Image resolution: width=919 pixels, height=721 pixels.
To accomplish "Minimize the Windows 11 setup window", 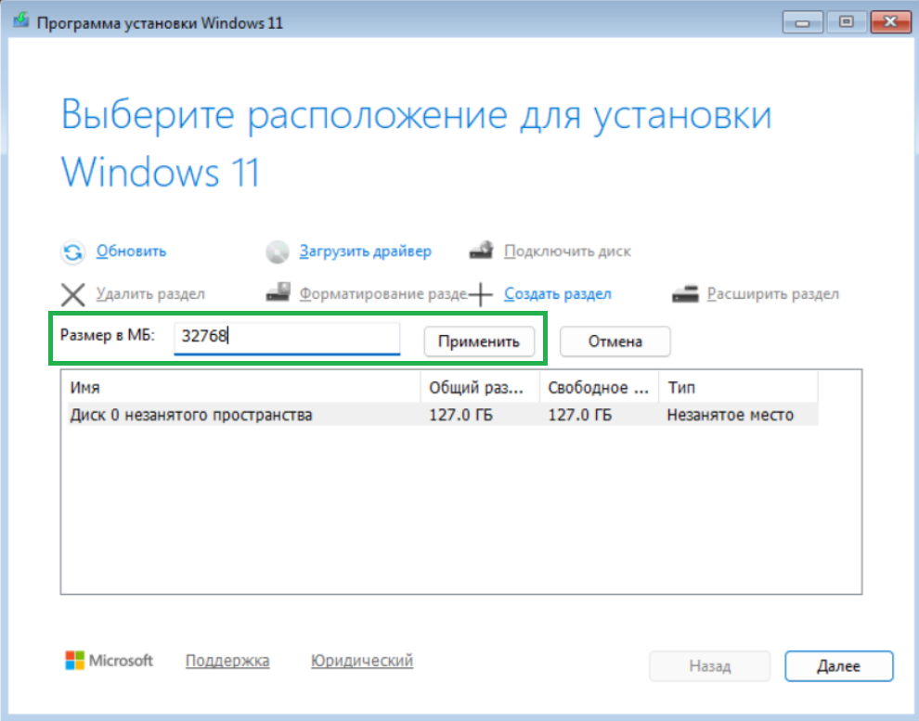I will coord(802,22).
